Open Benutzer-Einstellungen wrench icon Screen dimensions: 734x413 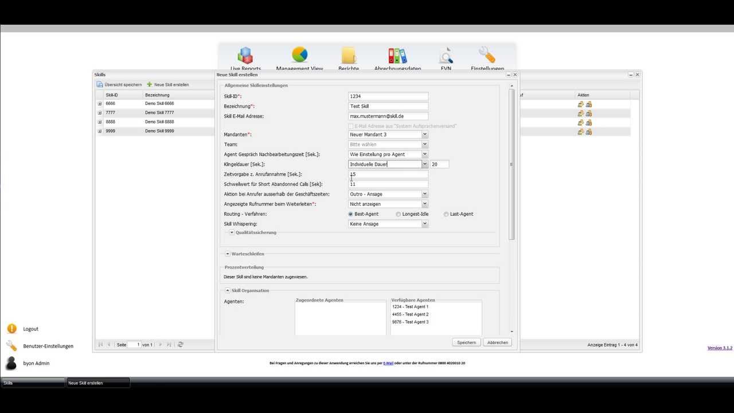pos(11,346)
